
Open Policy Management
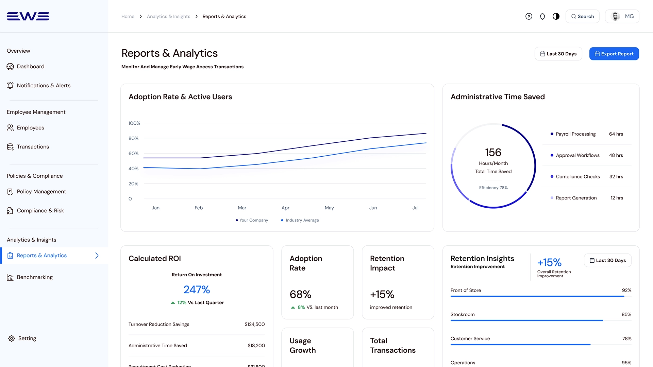pyautogui.click(x=41, y=192)
